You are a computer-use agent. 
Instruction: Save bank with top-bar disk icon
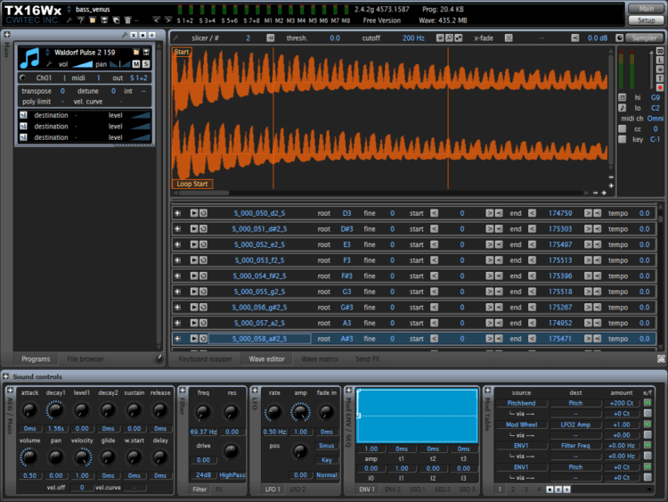pyautogui.click(x=104, y=20)
